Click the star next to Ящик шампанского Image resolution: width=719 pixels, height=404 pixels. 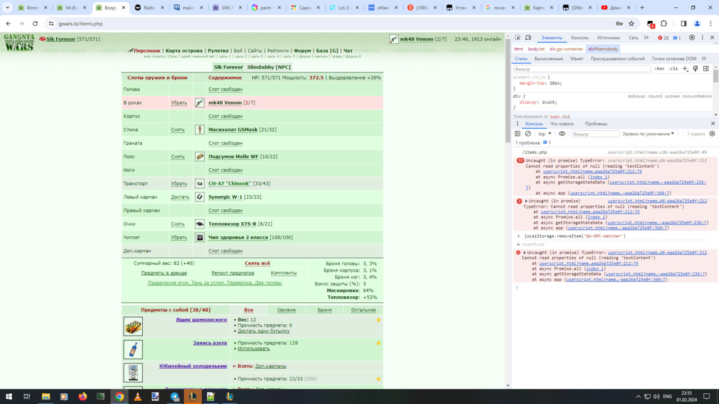click(x=379, y=320)
